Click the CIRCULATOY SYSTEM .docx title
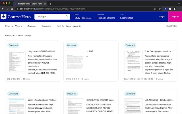This screenshot has height=114, width=182. (100, 100)
